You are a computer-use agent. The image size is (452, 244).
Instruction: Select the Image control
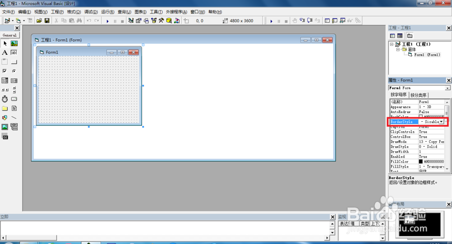coord(5,127)
